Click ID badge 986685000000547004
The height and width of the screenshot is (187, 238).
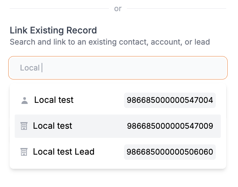(170, 100)
